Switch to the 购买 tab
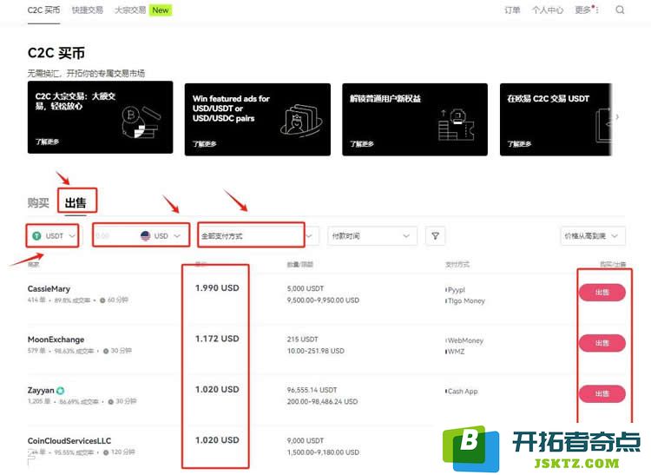651x475 pixels. (x=38, y=202)
